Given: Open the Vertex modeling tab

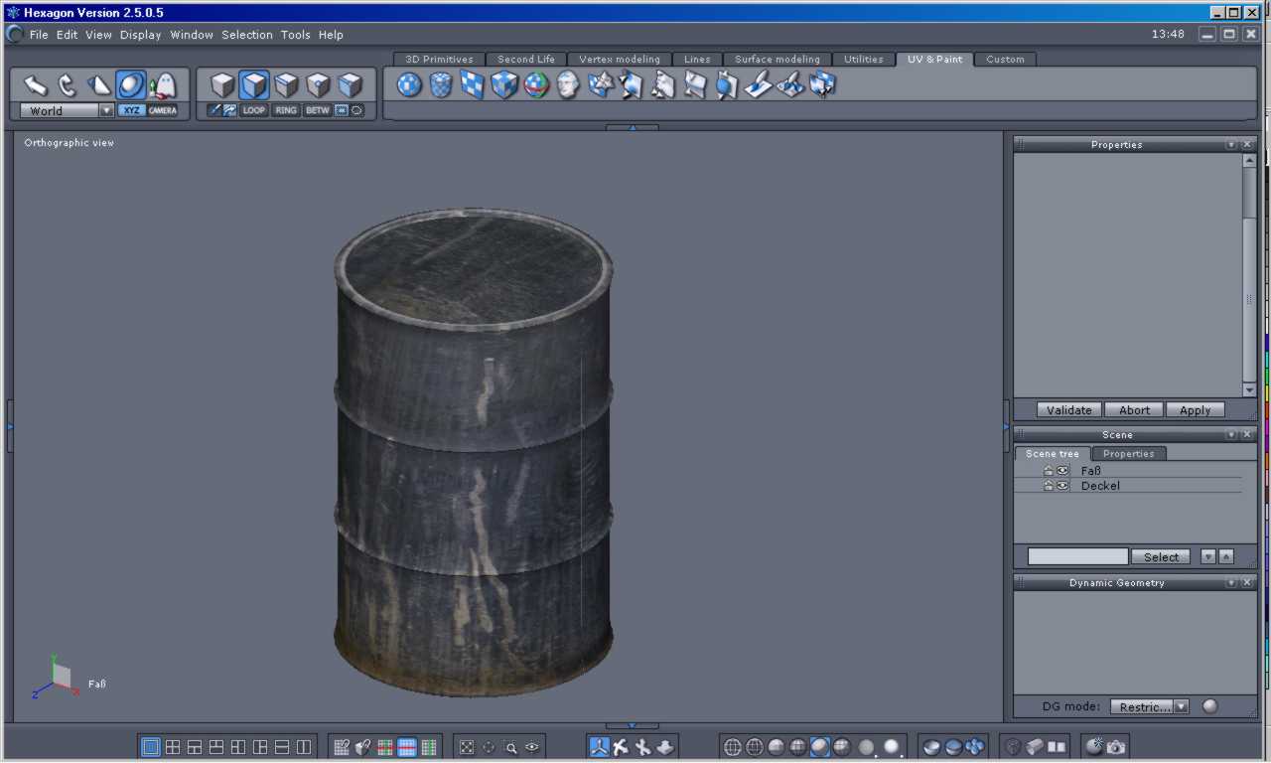Looking at the screenshot, I should [x=619, y=60].
